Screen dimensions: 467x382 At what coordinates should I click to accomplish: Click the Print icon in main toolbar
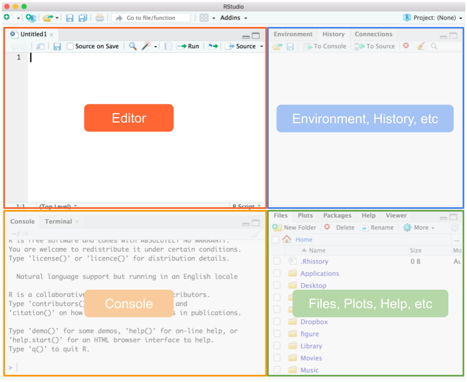click(99, 18)
